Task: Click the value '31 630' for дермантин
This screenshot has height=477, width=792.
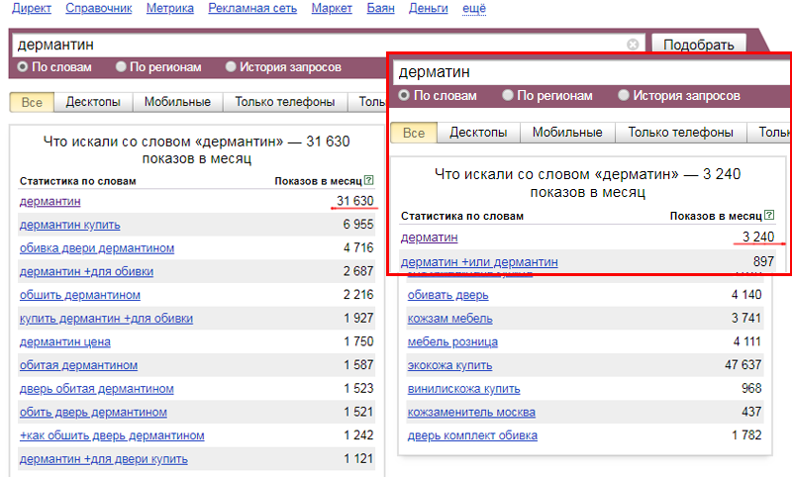Action: pyautogui.click(x=355, y=201)
